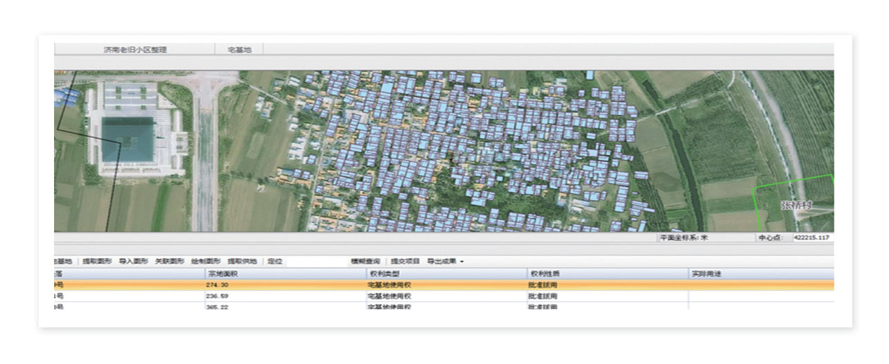Select the cell with area 274.30
The height and width of the screenshot is (364, 889).
coord(284,285)
